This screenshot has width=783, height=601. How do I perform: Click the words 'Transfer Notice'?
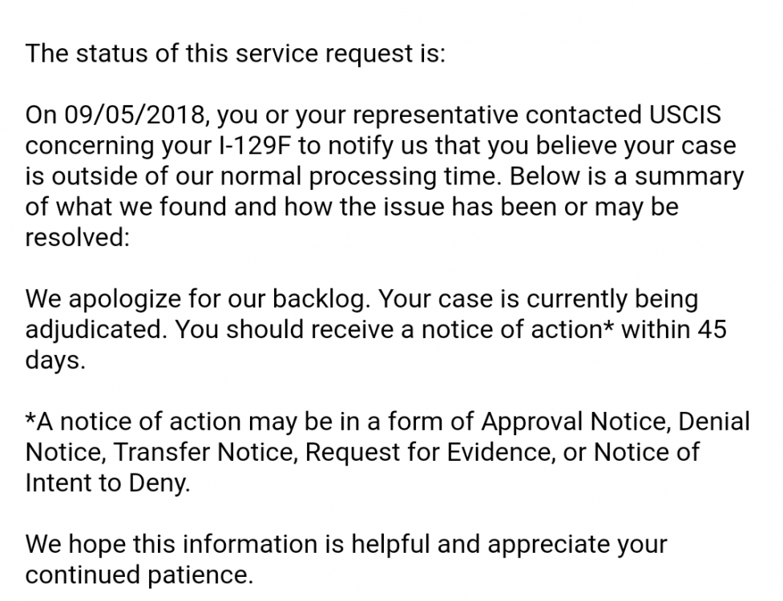point(206,452)
